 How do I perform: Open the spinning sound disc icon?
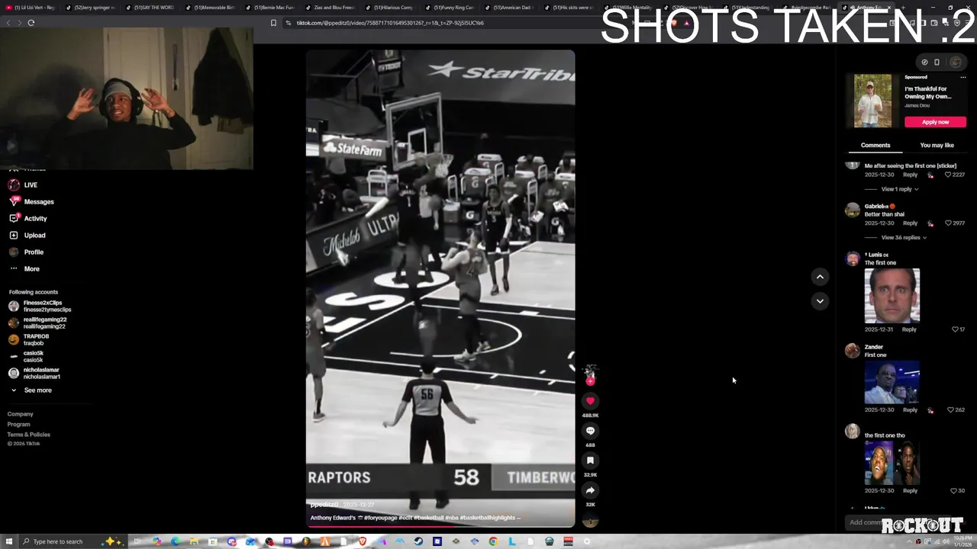click(590, 521)
